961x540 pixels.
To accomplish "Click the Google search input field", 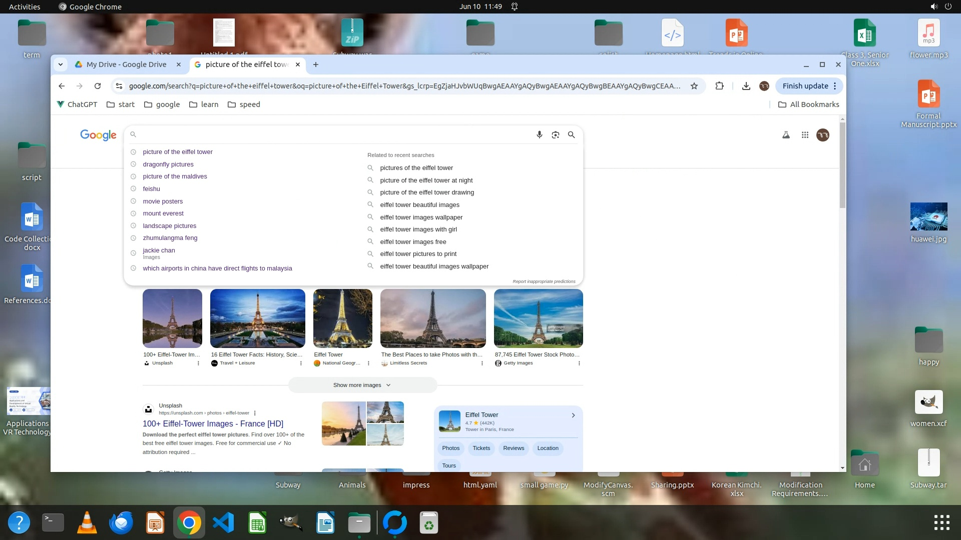I will 330,134.
